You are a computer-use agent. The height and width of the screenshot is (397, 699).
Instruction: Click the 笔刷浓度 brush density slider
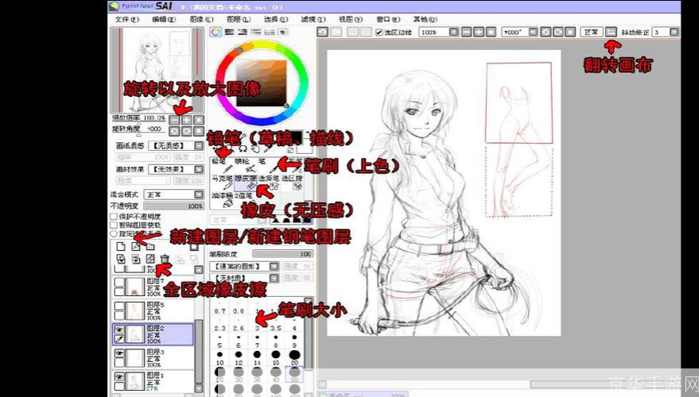pyautogui.click(x=282, y=254)
